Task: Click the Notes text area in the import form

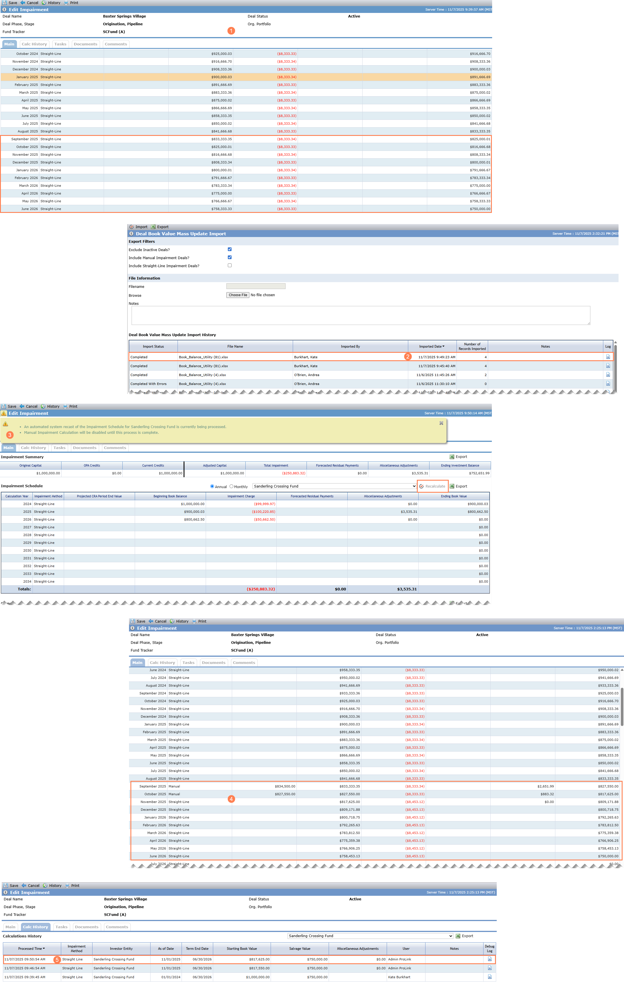Action: pos(361,315)
